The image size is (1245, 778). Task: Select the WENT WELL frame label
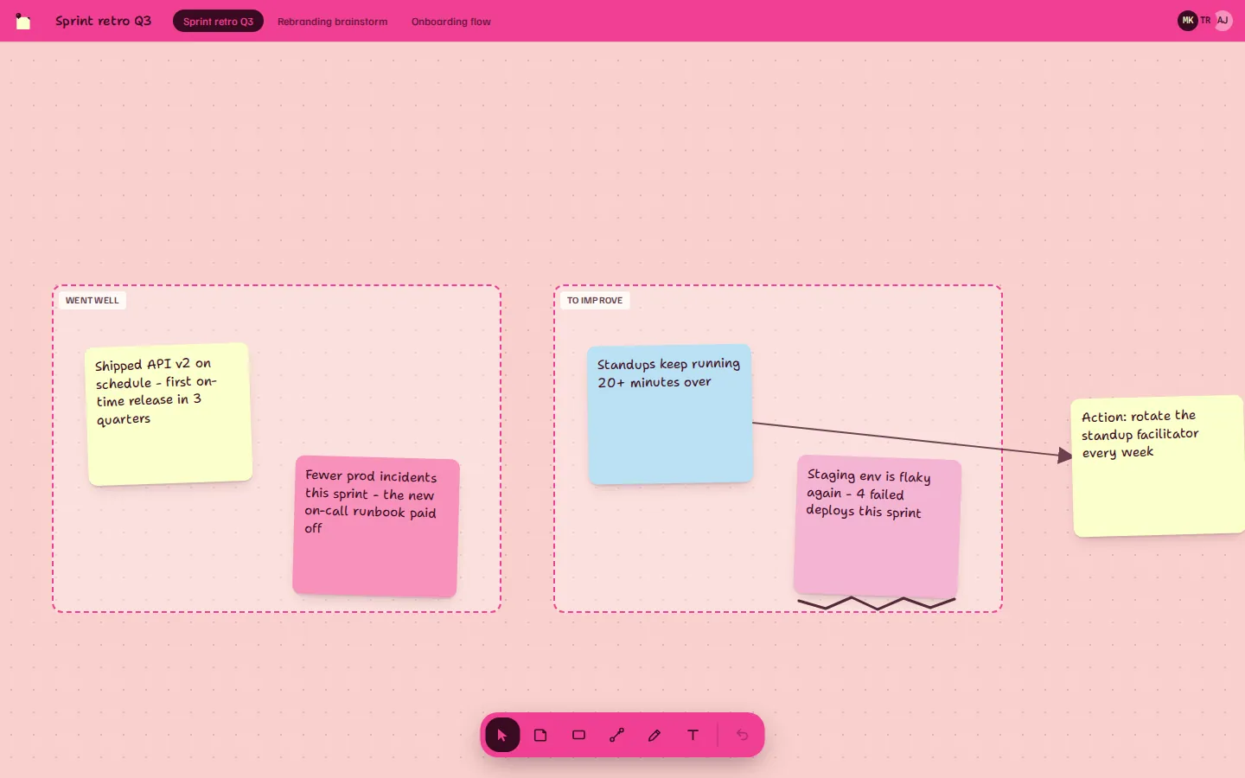(93, 300)
